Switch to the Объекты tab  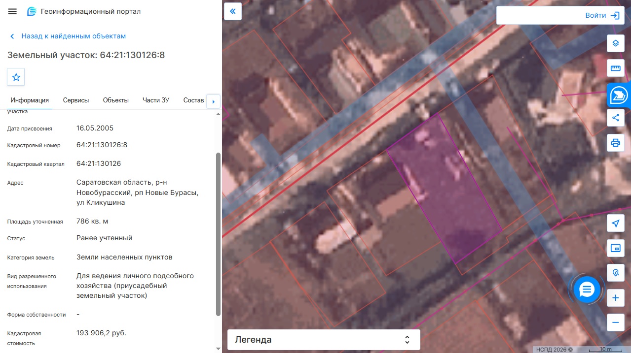[116, 100]
